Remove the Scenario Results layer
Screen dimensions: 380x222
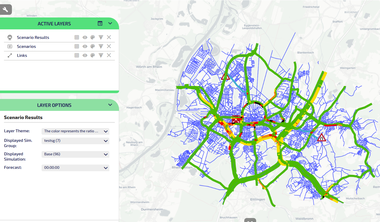pyautogui.click(x=109, y=37)
